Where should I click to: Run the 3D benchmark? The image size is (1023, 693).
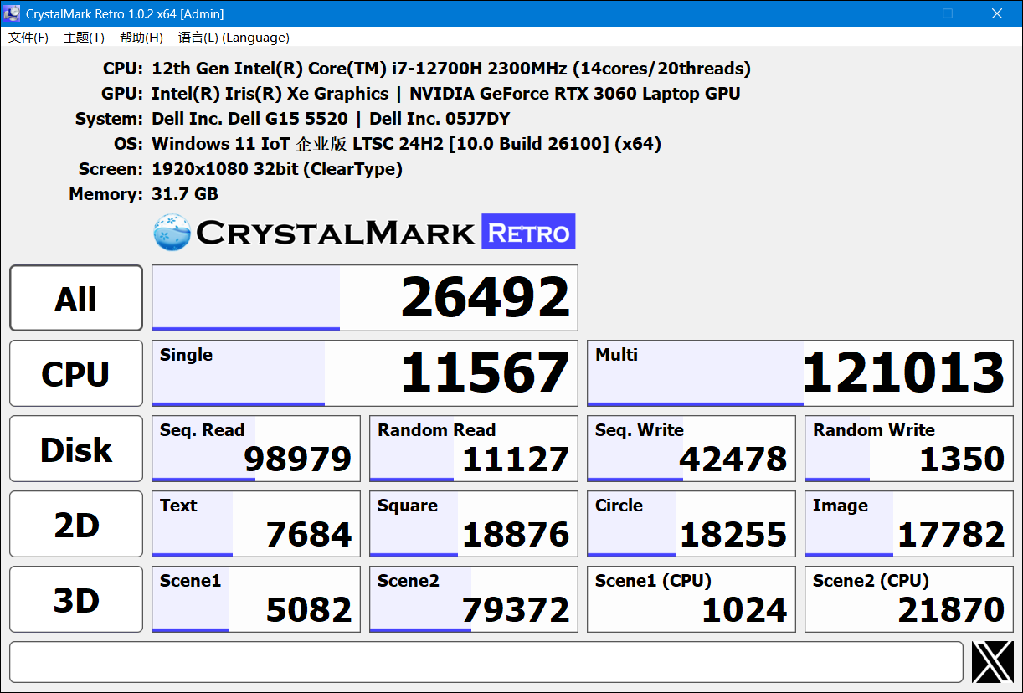click(x=76, y=599)
